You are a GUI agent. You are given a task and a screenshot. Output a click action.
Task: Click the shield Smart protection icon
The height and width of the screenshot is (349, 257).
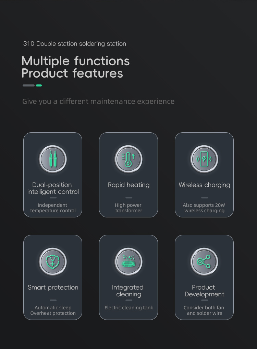coord(53,261)
